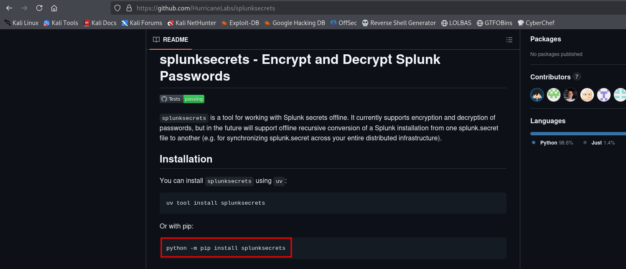Click the Tests passing badge
This screenshot has width=626, height=269.
point(182,99)
